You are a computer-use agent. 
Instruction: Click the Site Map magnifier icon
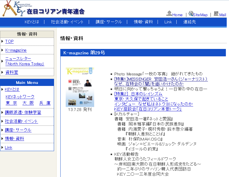(191, 13)
